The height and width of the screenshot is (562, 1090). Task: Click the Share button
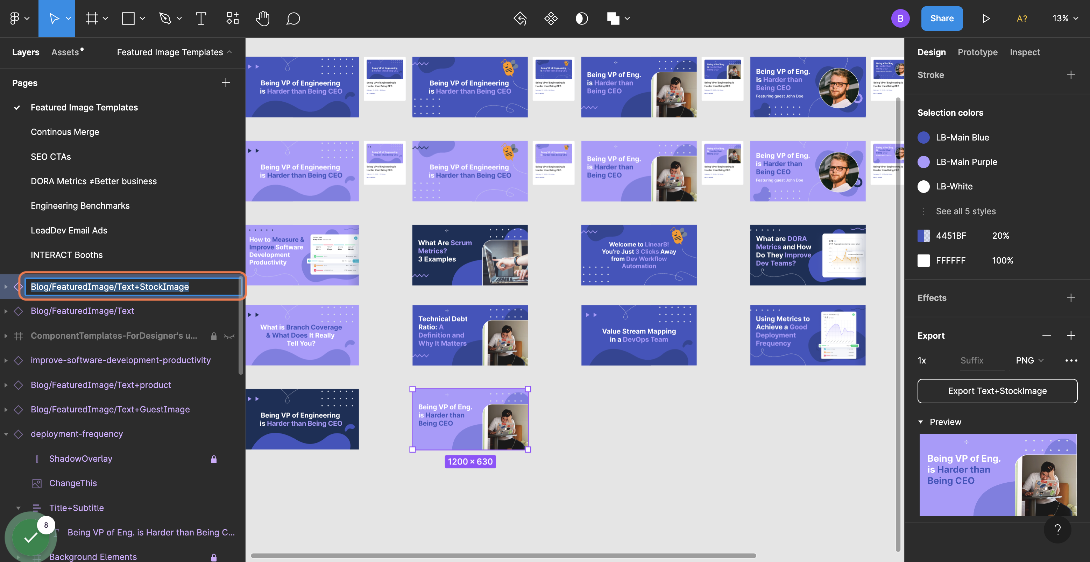[x=941, y=18]
